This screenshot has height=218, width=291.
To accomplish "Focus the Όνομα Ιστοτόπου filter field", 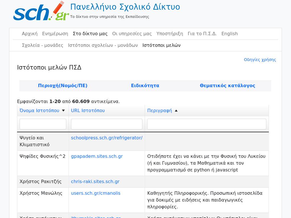I will 43,124.
